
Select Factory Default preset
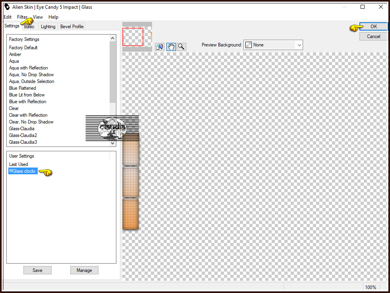[23, 48]
